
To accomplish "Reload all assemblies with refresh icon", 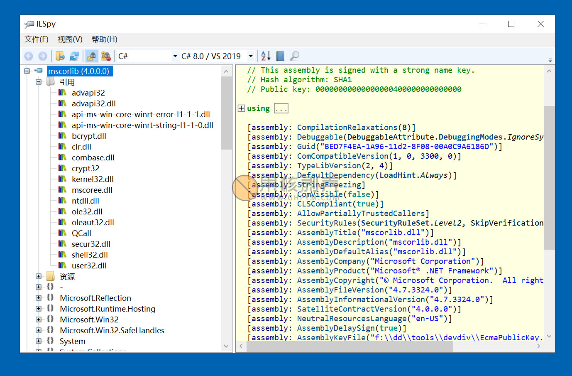I will 74,56.
